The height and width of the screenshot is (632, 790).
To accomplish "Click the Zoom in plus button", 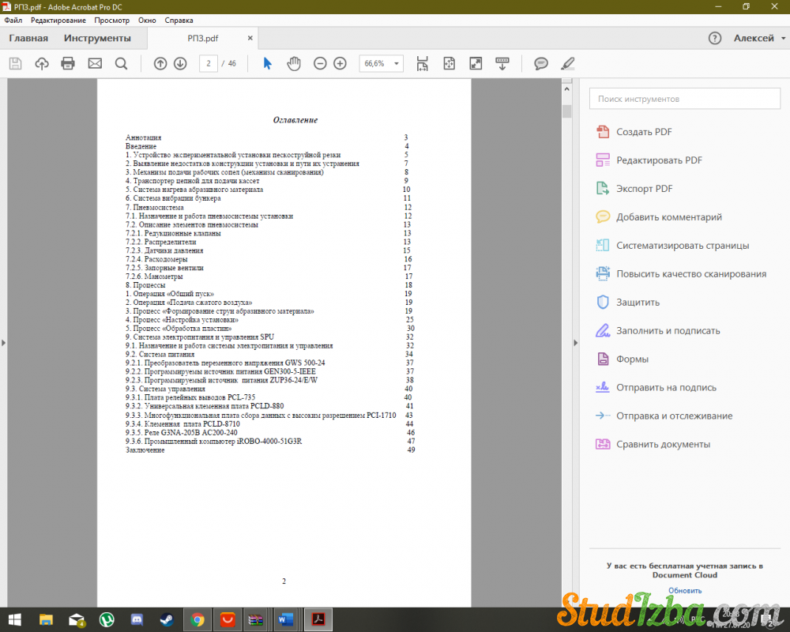I will 340,64.
